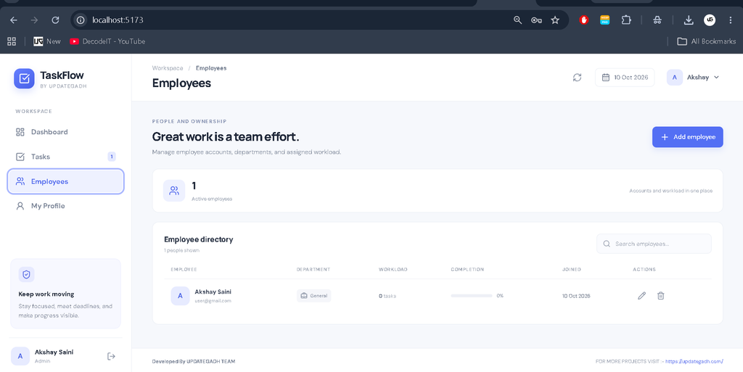This screenshot has height=372, width=743.
Task: Click the zoom magnifier icon in the address bar
Action: (517, 20)
